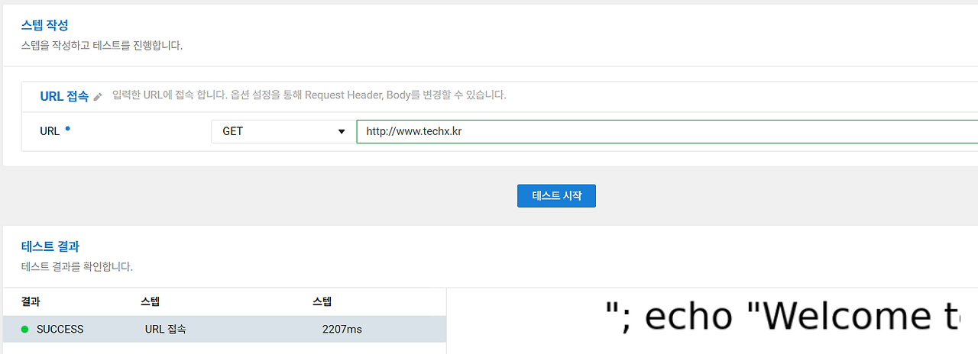Click the 테스트 결과 section heading

pos(50,246)
